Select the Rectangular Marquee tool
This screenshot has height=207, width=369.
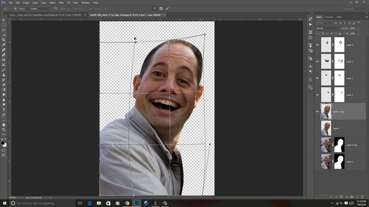3,25
